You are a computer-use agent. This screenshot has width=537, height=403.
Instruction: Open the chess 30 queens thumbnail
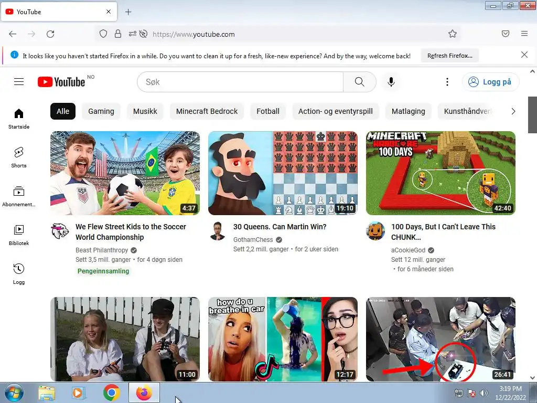click(x=283, y=173)
